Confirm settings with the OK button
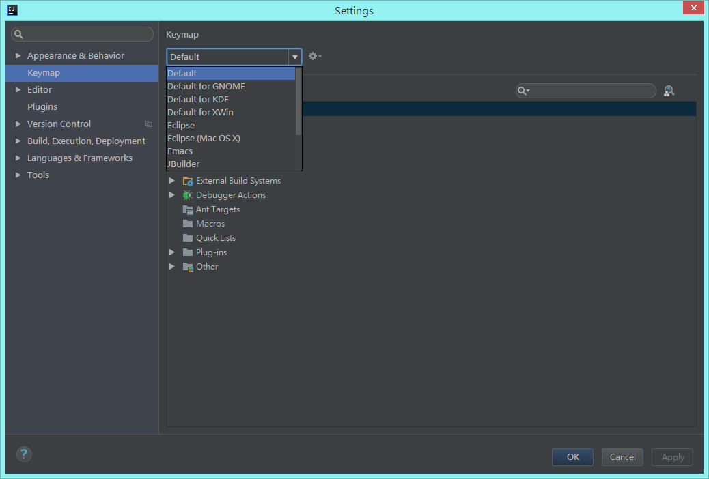This screenshot has height=479, width=709. click(572, 457)
